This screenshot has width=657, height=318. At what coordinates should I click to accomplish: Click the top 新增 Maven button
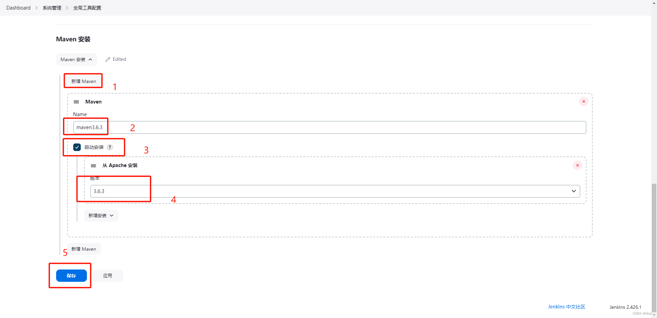pos(83,81)
